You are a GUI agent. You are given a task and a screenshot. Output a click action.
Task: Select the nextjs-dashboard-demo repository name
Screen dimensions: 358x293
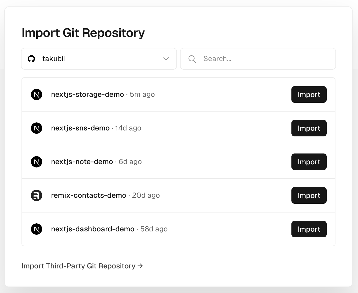[x=93, y=229]
